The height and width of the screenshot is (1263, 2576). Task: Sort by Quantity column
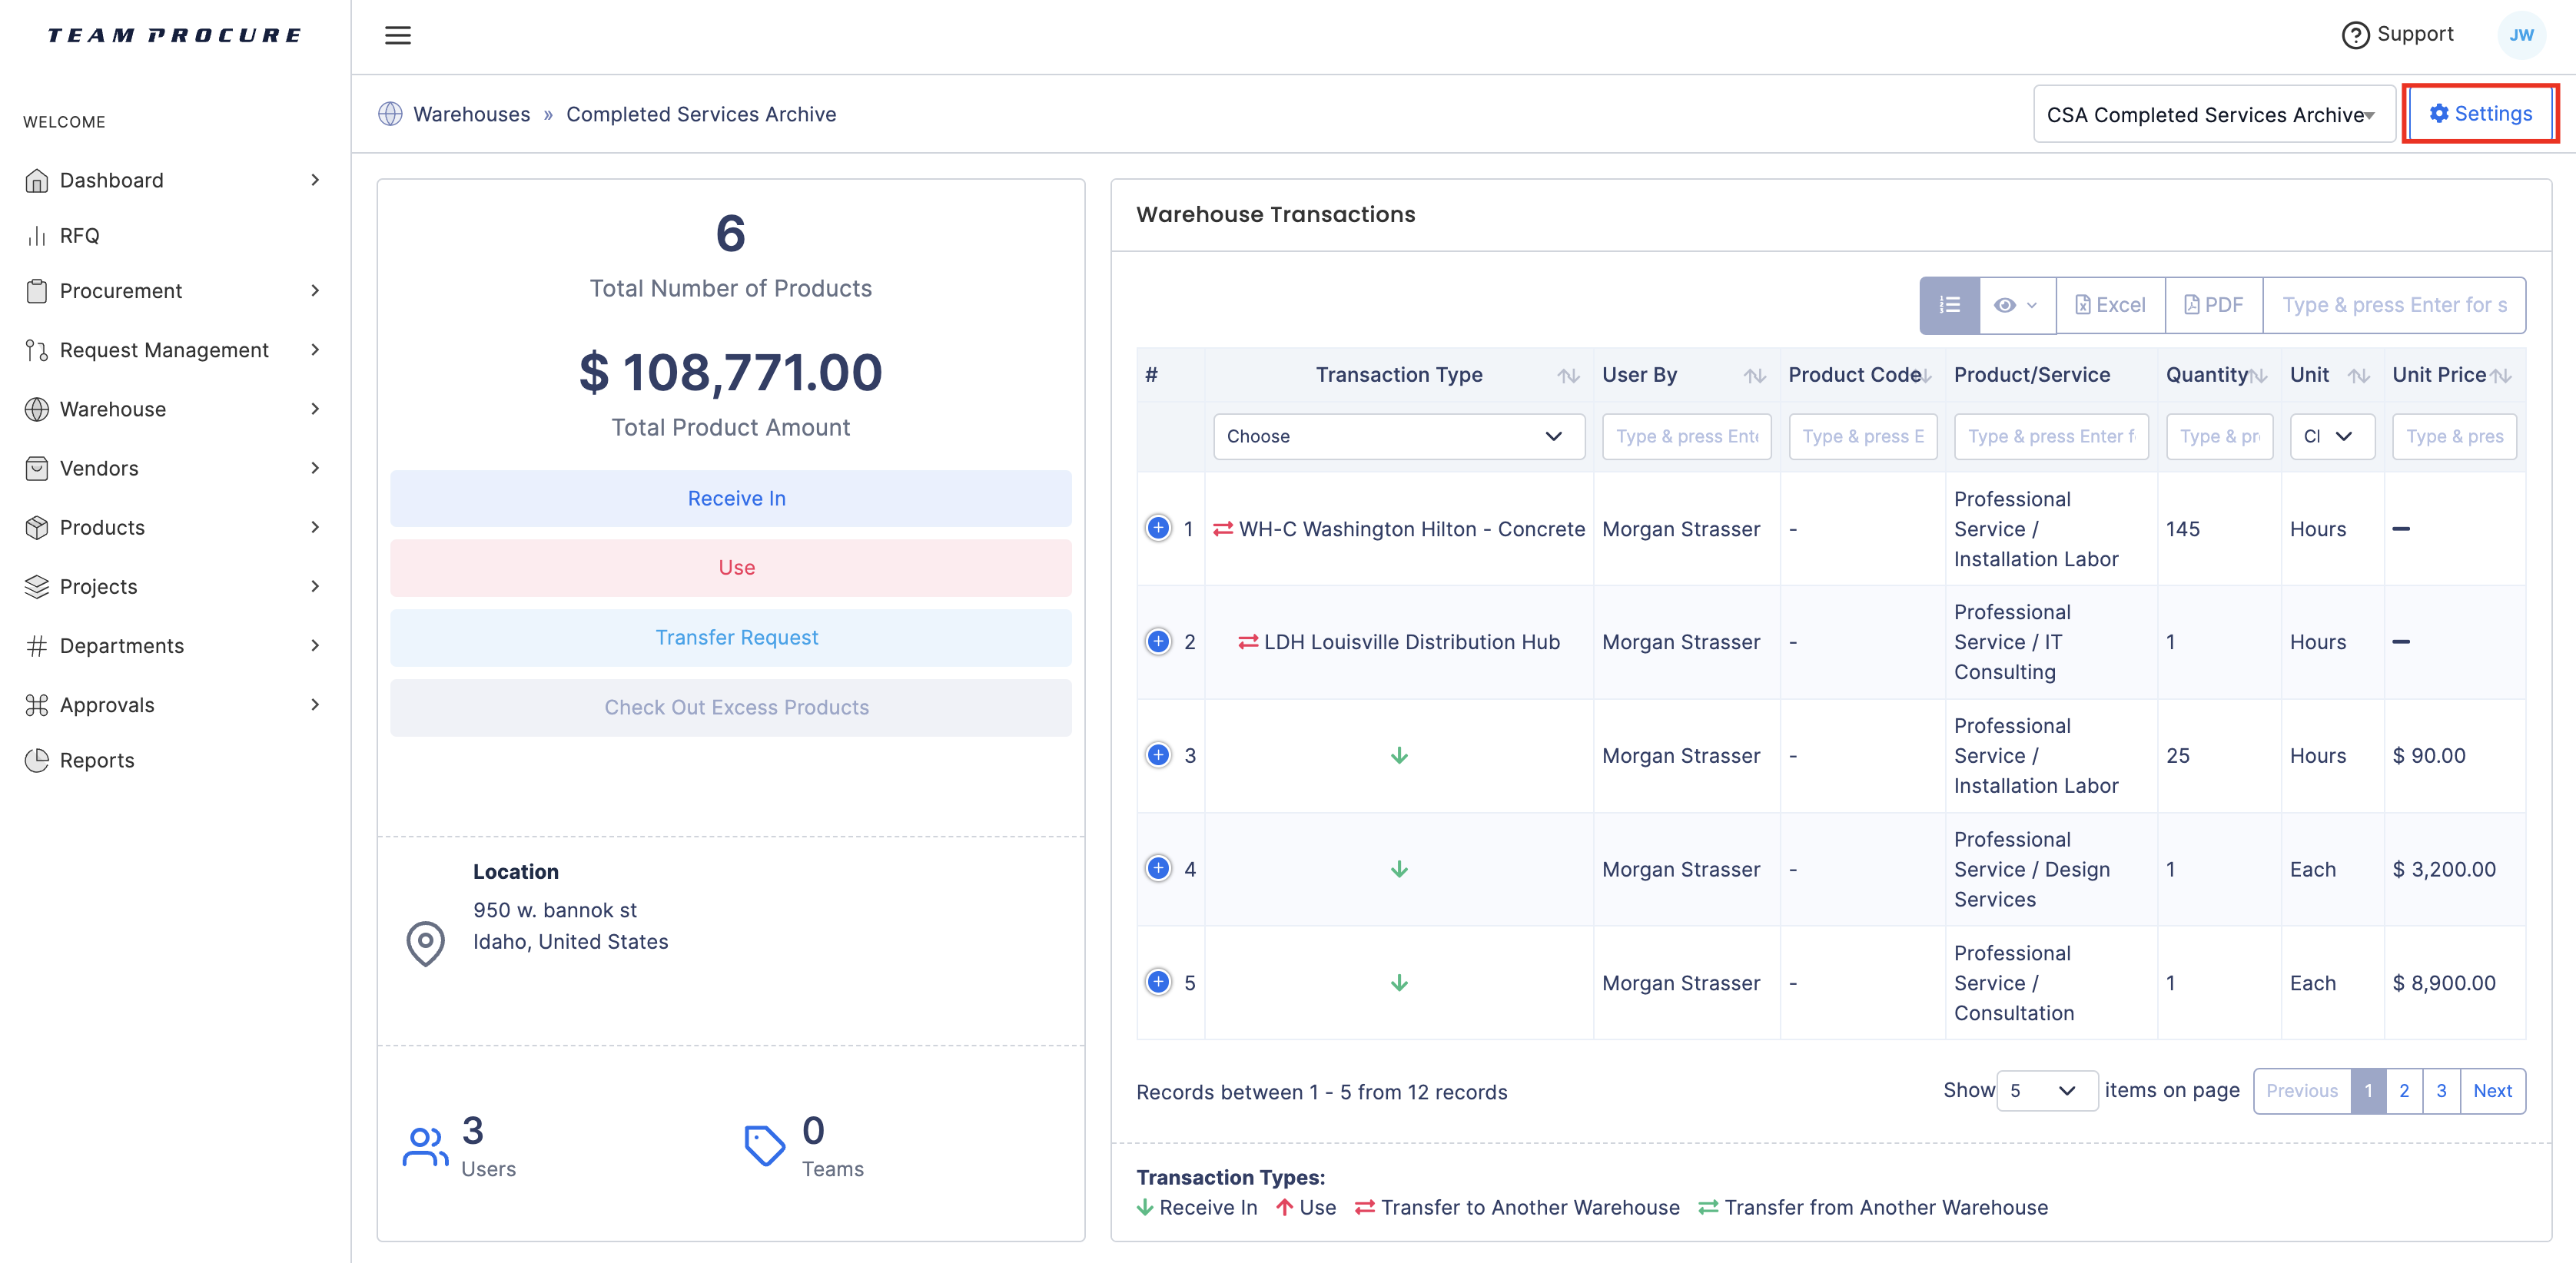coord(2258,376)
